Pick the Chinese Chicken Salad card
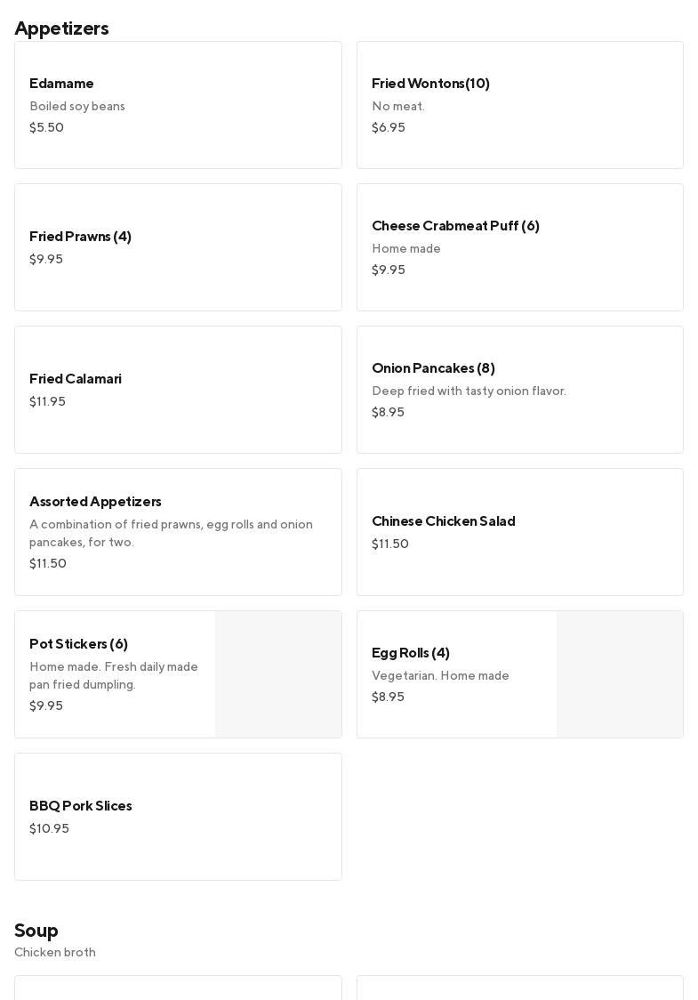Viewport: 698px width, 1000px height. (519, 532)
